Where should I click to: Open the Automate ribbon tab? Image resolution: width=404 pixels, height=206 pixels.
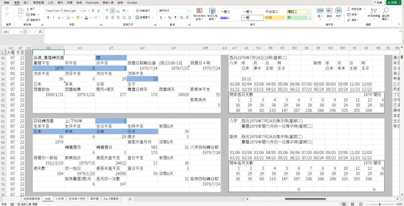[x=92, y=3]
